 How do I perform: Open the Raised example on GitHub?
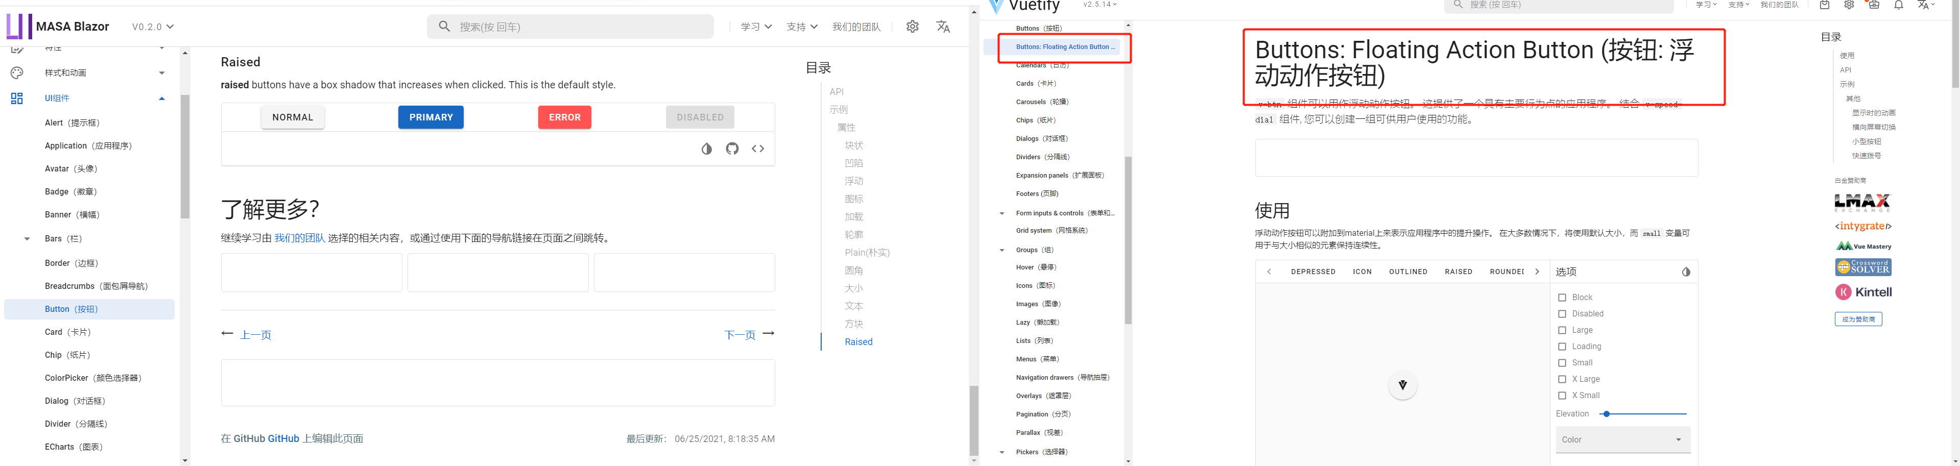tap(732, 148)
